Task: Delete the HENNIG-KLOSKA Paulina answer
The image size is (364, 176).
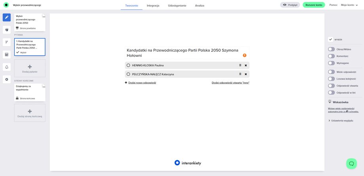Action: click(x=246, y=66)
